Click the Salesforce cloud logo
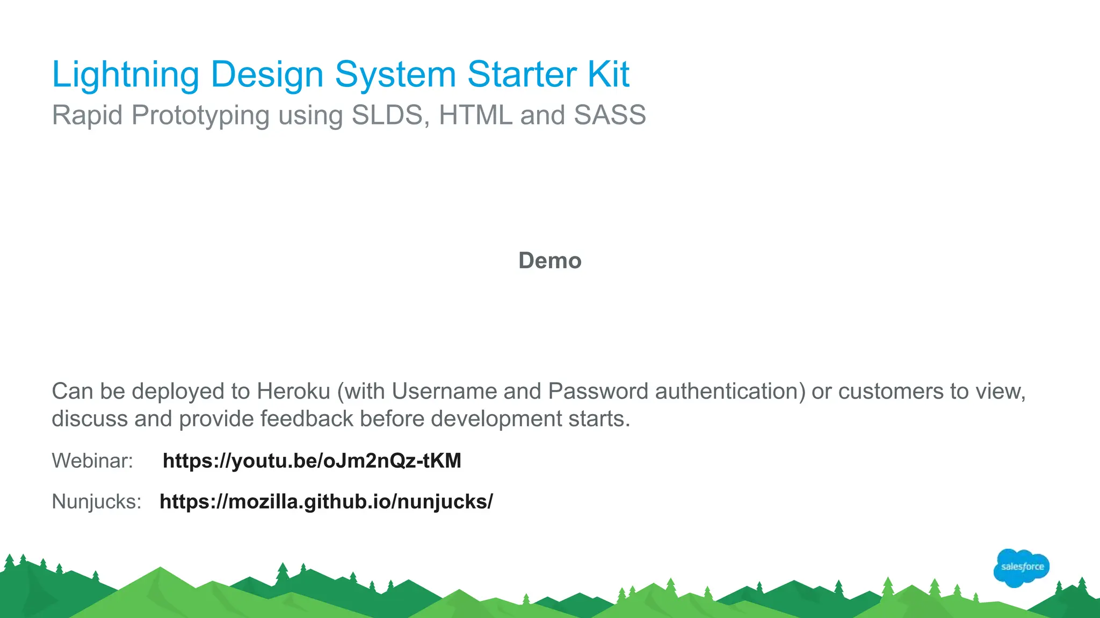 point(1022,567)
